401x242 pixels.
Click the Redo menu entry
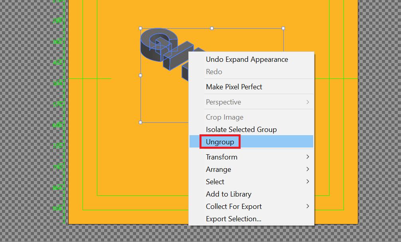(x=214, y=72)
